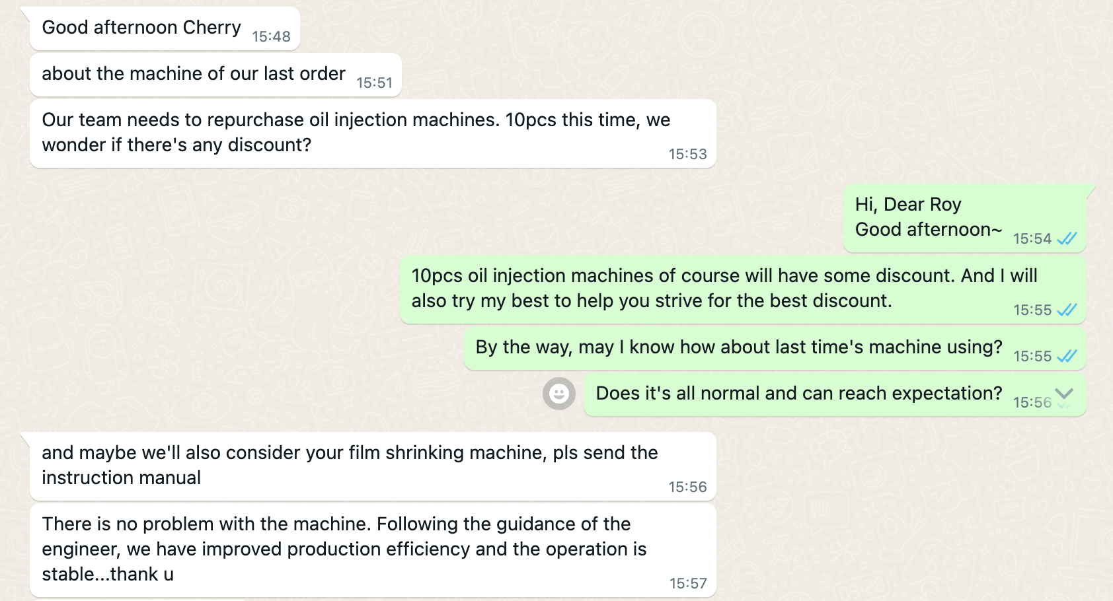The image size is (1113, 601).
Task: Click read receipt ticks on 'Hi, Dear Roy'
Action: (1067, 238)
